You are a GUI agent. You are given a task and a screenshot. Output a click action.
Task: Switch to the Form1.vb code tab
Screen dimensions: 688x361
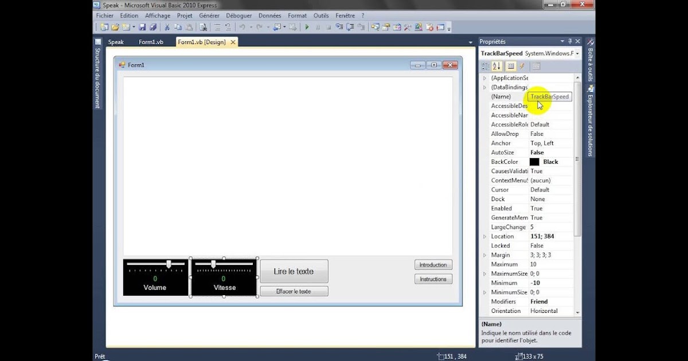pyautogui.click(x=151, y=42)
